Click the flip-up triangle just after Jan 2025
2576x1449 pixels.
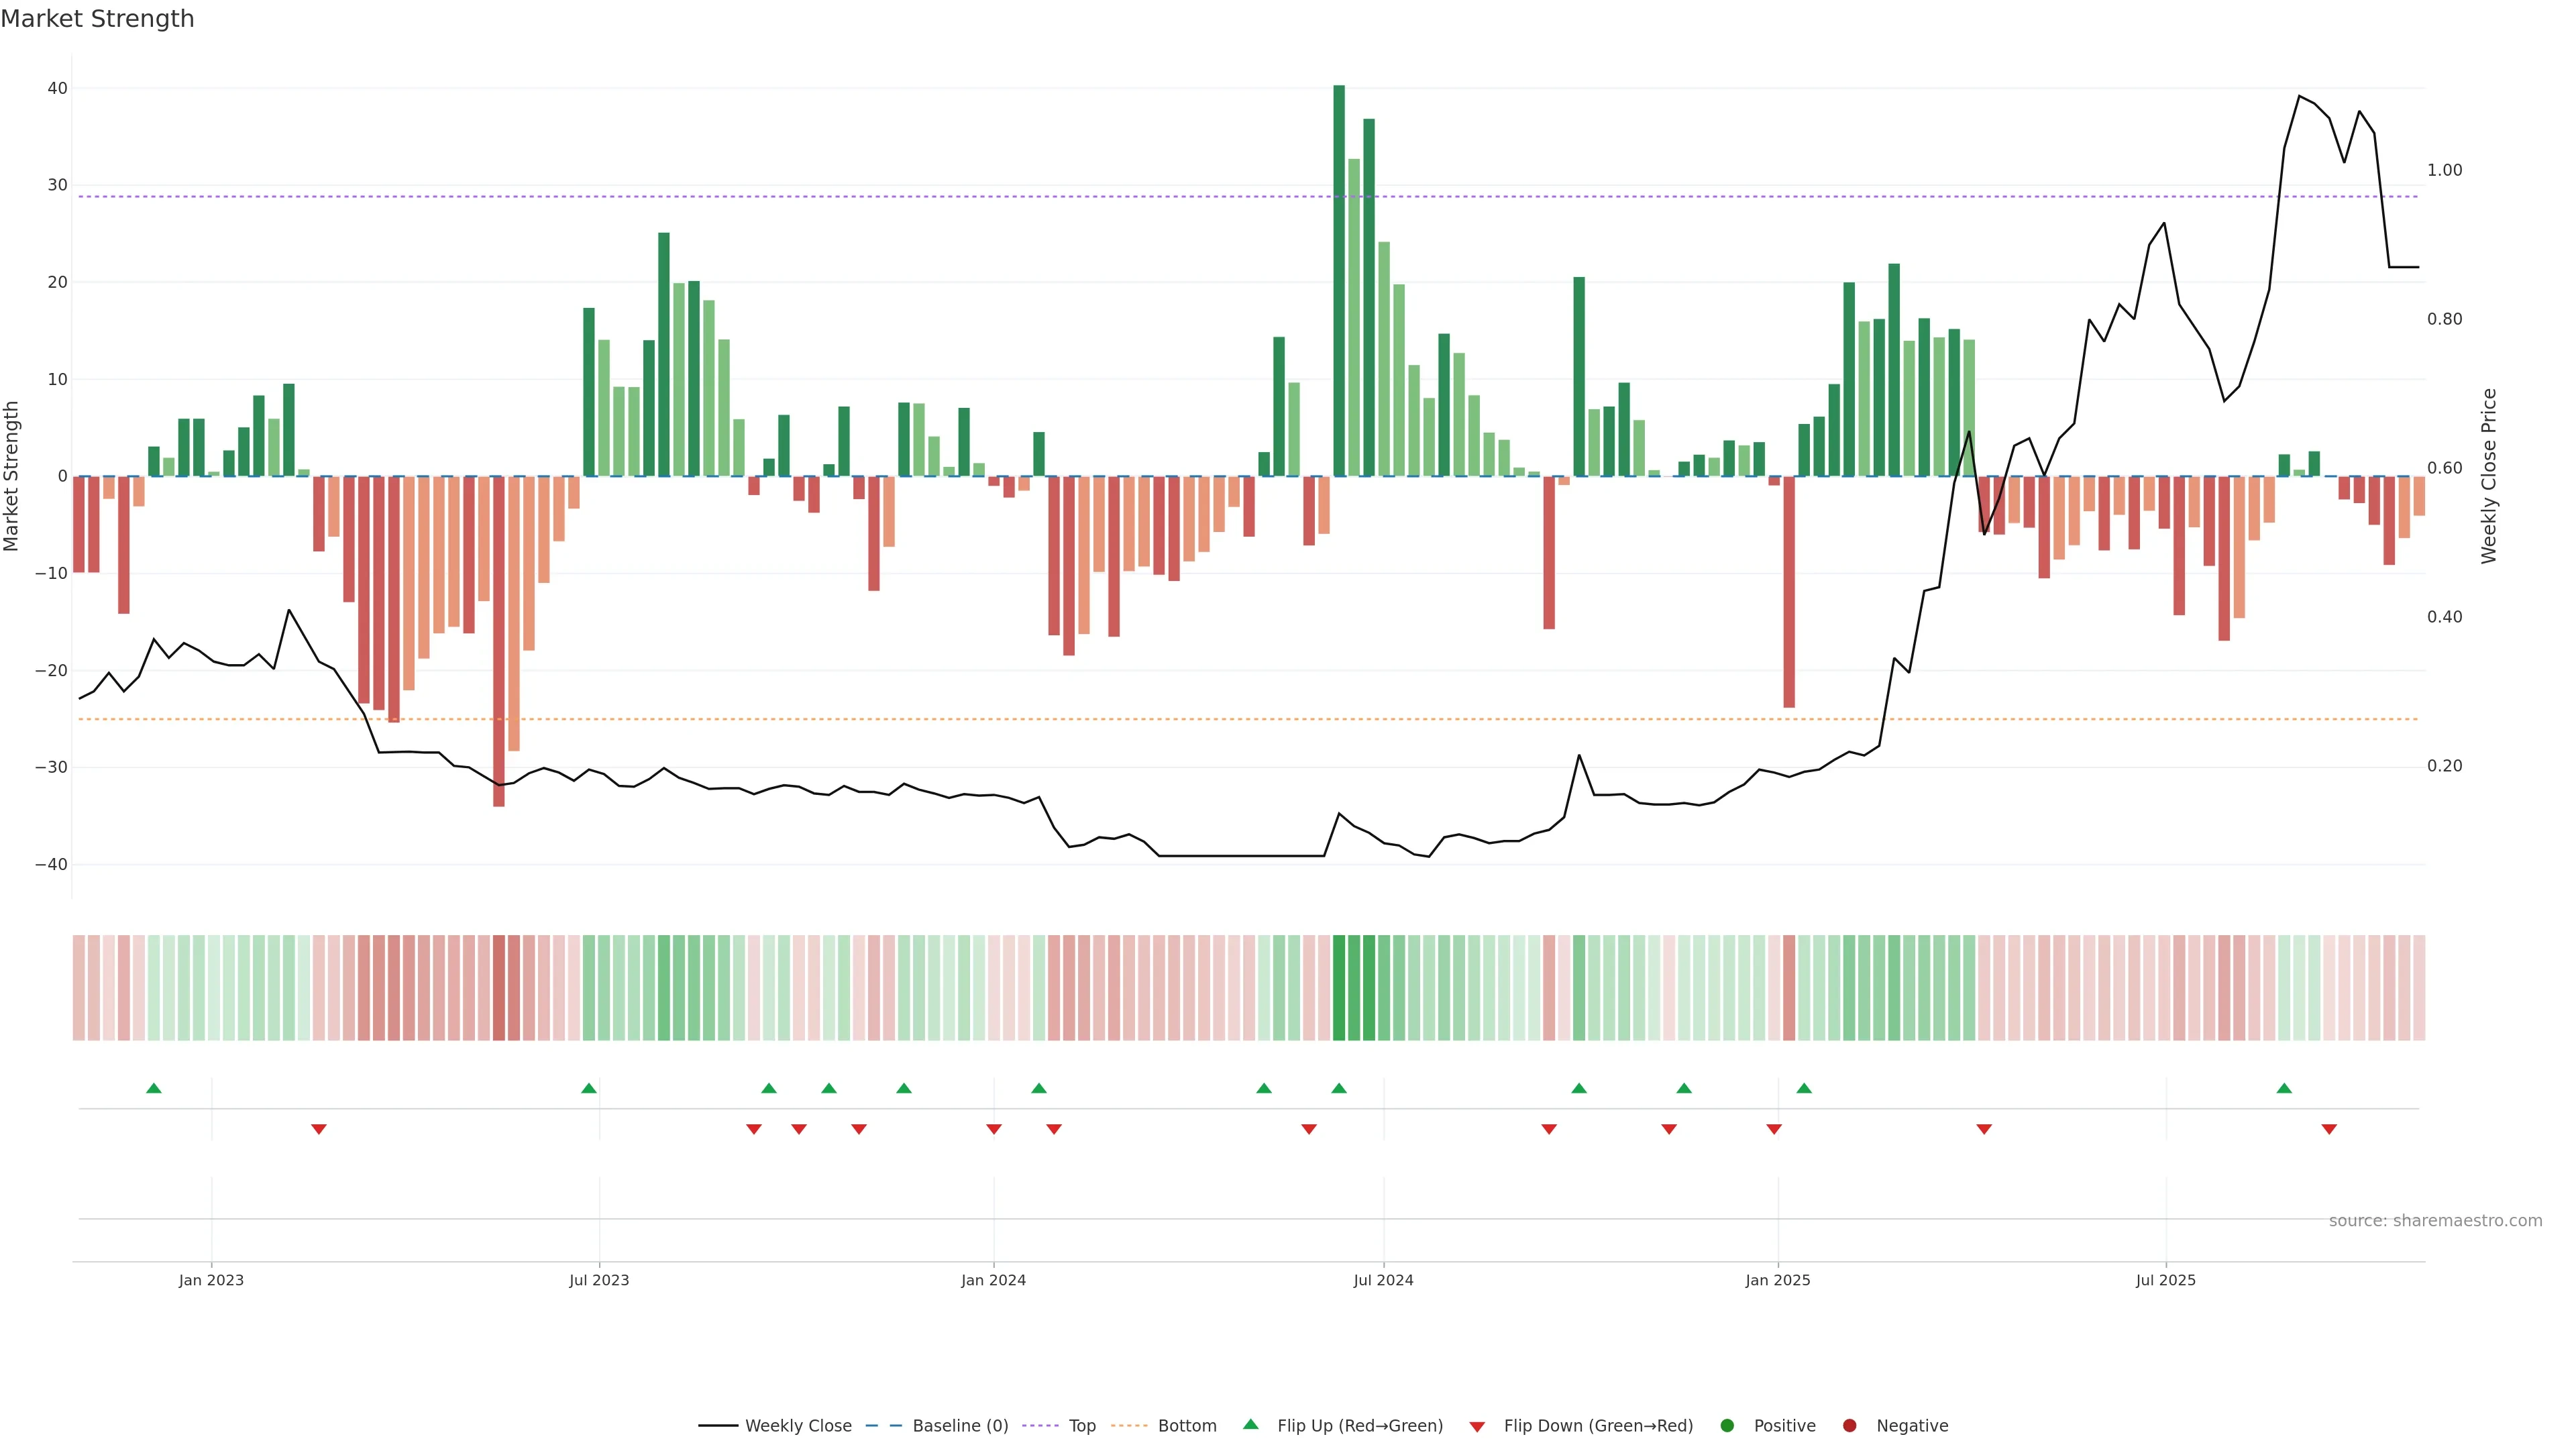[x=1804, y=1088]
